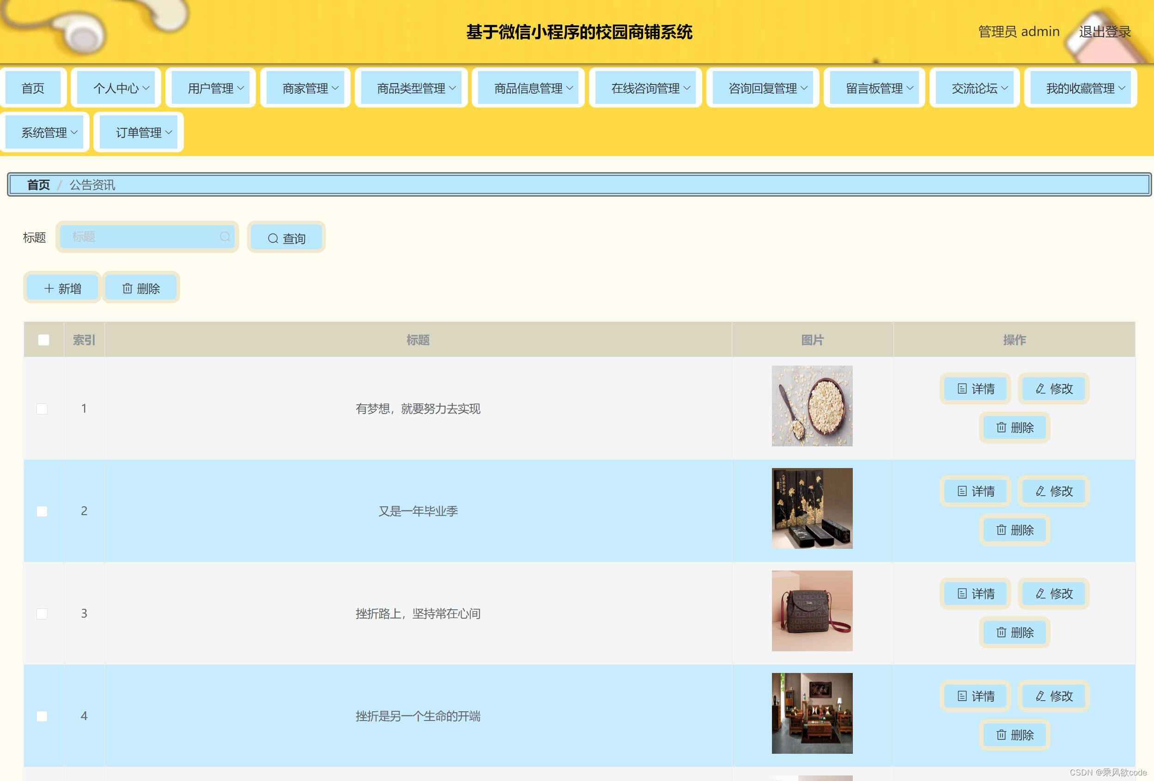Click the 查询 search button

point(286,238)
